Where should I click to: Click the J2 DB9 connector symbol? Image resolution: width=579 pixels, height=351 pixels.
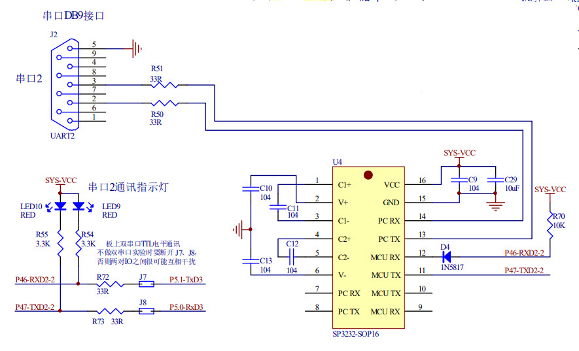(x=65, y=84)
